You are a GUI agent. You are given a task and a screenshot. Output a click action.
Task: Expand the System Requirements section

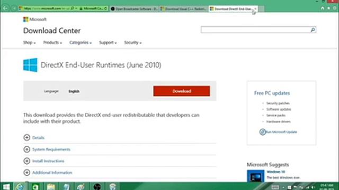[47, 149]
